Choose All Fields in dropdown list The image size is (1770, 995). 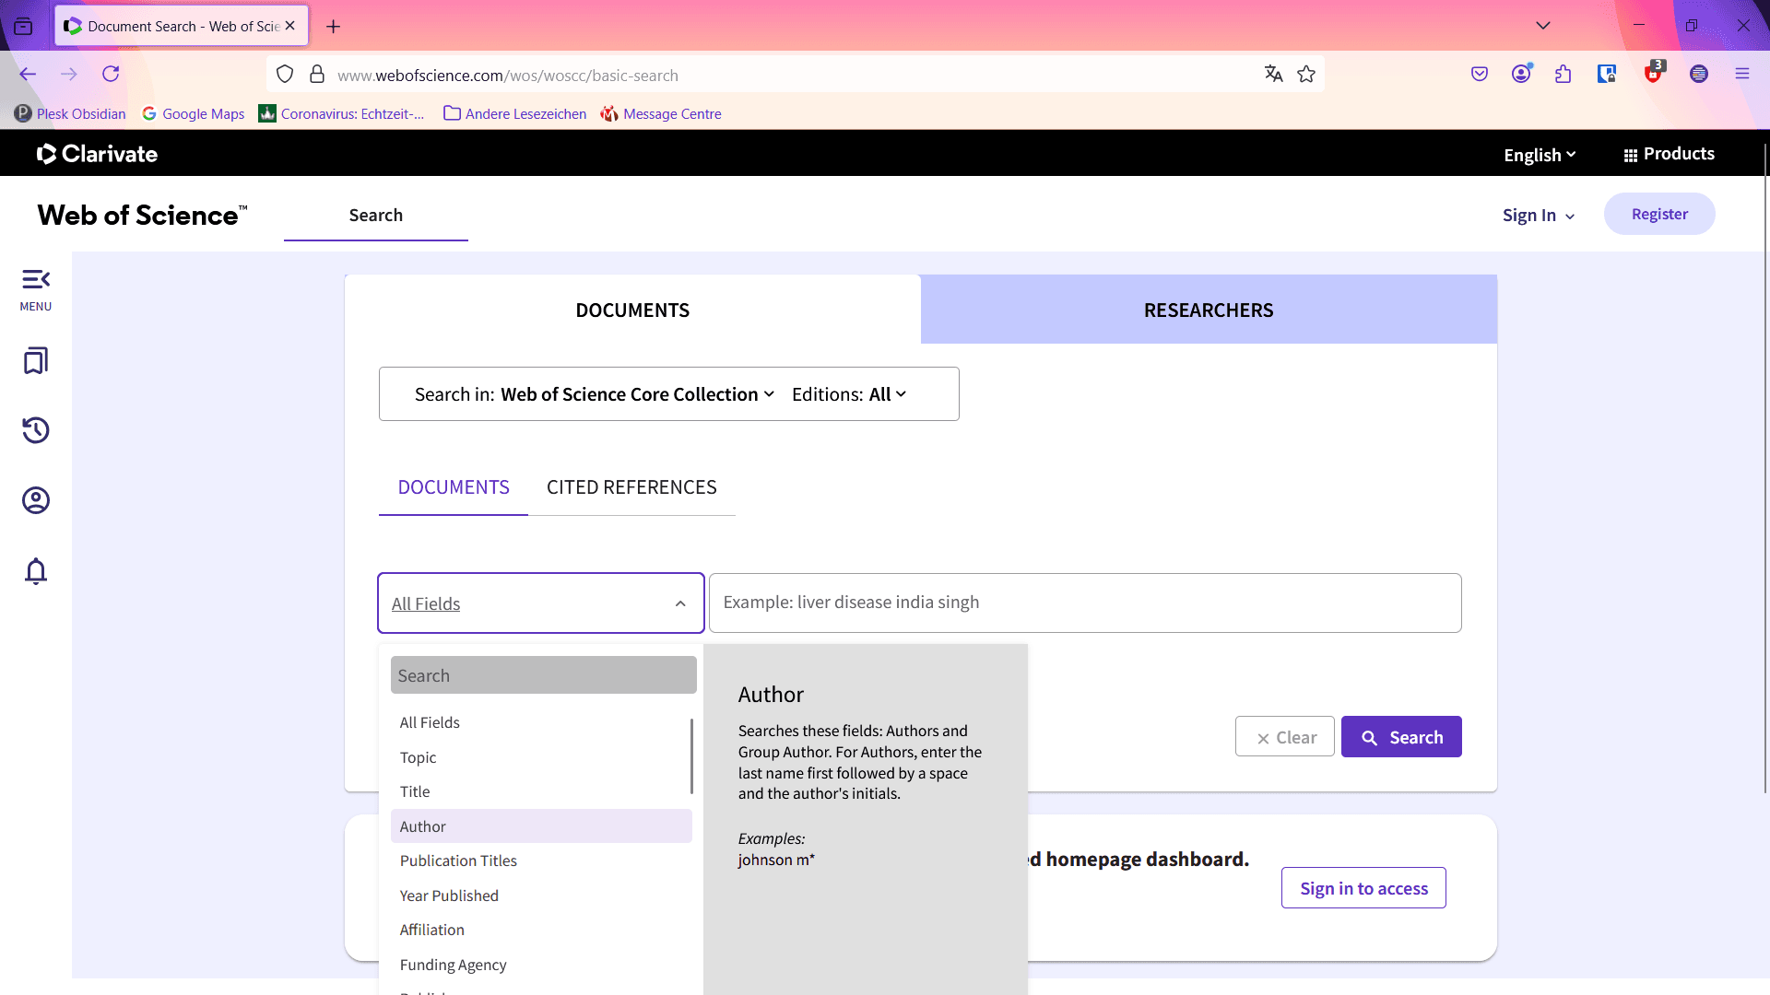click(541, 722)
